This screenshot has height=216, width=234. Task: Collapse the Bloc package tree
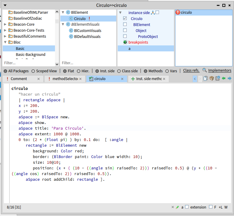coord(5,42)
